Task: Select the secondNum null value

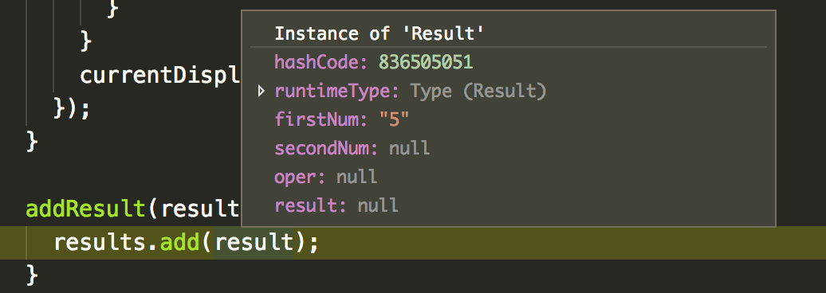Action: pyautogui.click(x=409, y=148)
